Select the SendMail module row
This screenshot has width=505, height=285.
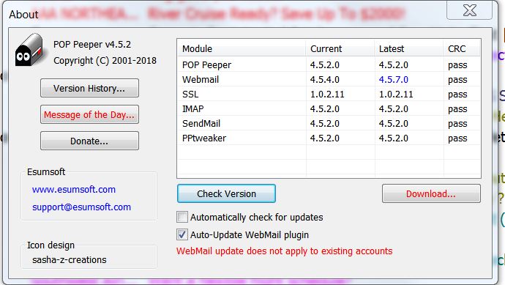329,124
